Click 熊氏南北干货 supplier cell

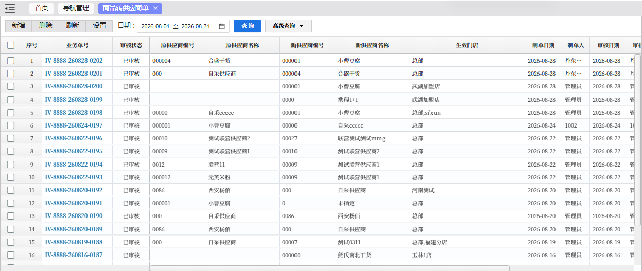click(354, 255)
